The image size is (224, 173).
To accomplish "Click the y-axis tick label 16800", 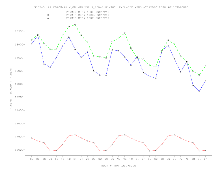I will (x=19, y=71).
